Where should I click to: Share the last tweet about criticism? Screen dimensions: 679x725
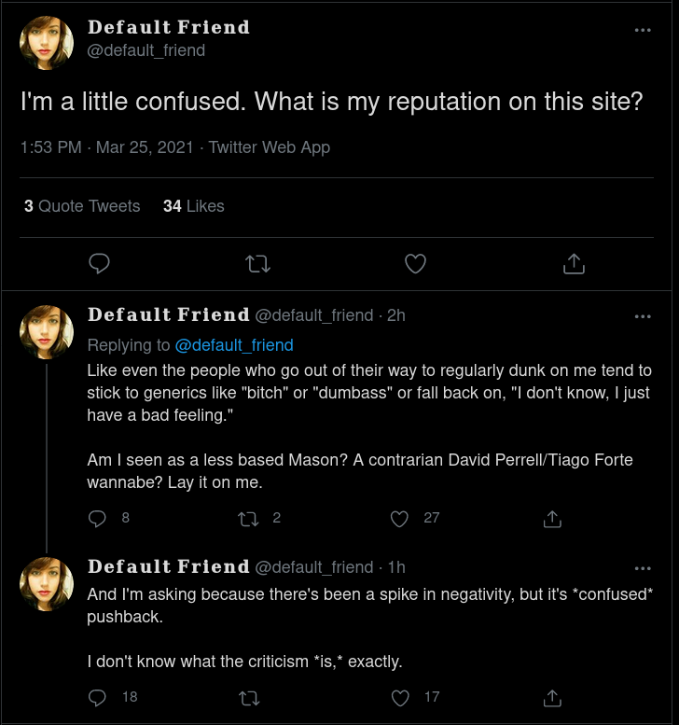point(551,697)
